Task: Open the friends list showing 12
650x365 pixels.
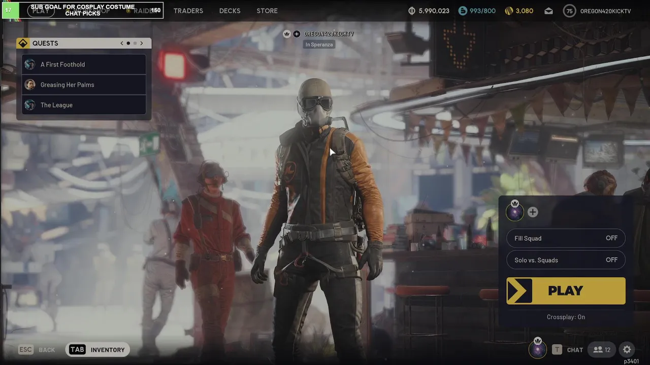Action: click(602, 350)
